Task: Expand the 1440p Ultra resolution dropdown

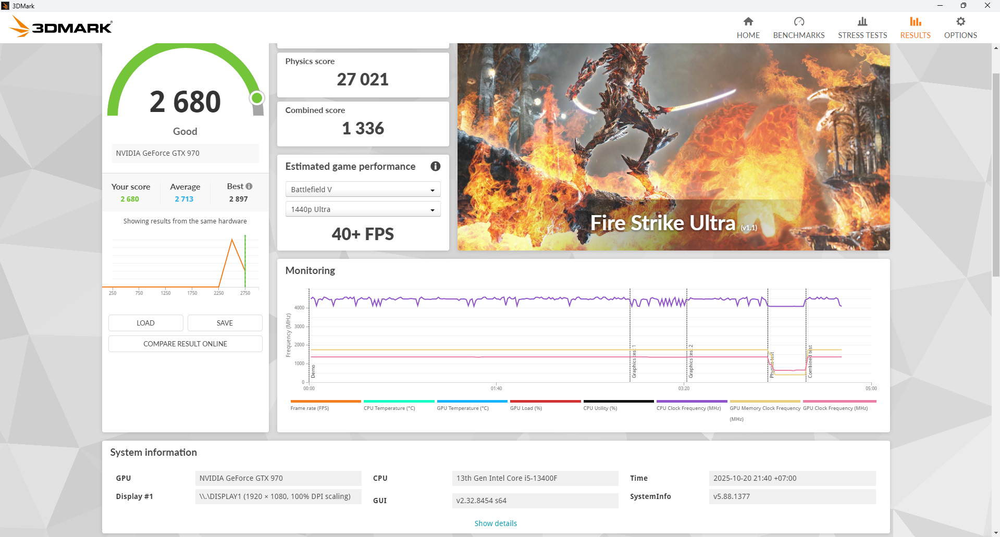Action: (363, 209)
